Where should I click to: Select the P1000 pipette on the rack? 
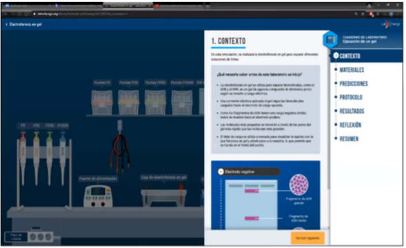[x=63, y=157]
